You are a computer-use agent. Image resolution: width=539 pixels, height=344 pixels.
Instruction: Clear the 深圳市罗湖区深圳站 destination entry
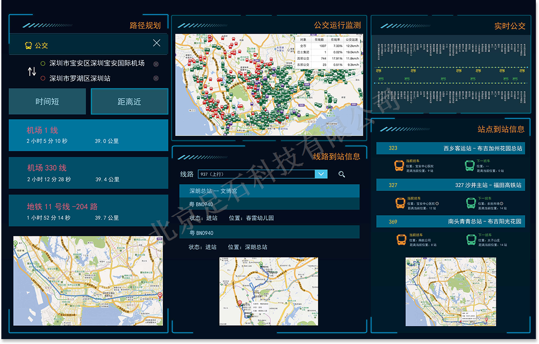point(156,78)
